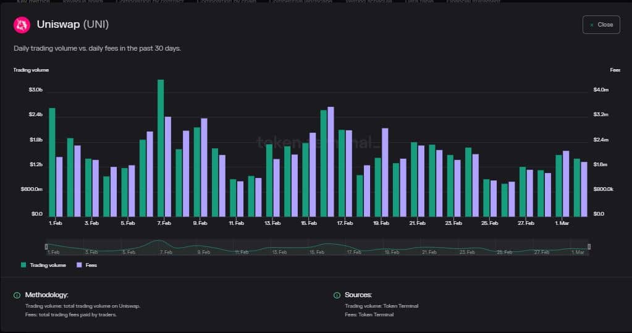Select the purple Fees bar for 15. Feb
The image size is (632, 333).
point(313,175)
